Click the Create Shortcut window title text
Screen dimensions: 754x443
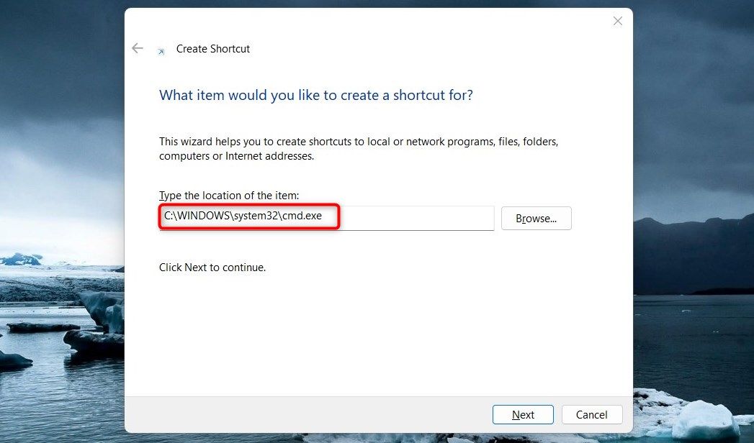213,49
